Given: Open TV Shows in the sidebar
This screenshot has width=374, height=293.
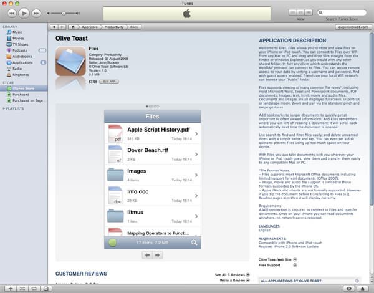Looking at the screenshot, I should [21, 44].
